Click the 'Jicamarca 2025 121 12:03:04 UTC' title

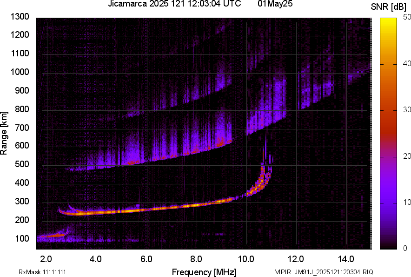174,4
